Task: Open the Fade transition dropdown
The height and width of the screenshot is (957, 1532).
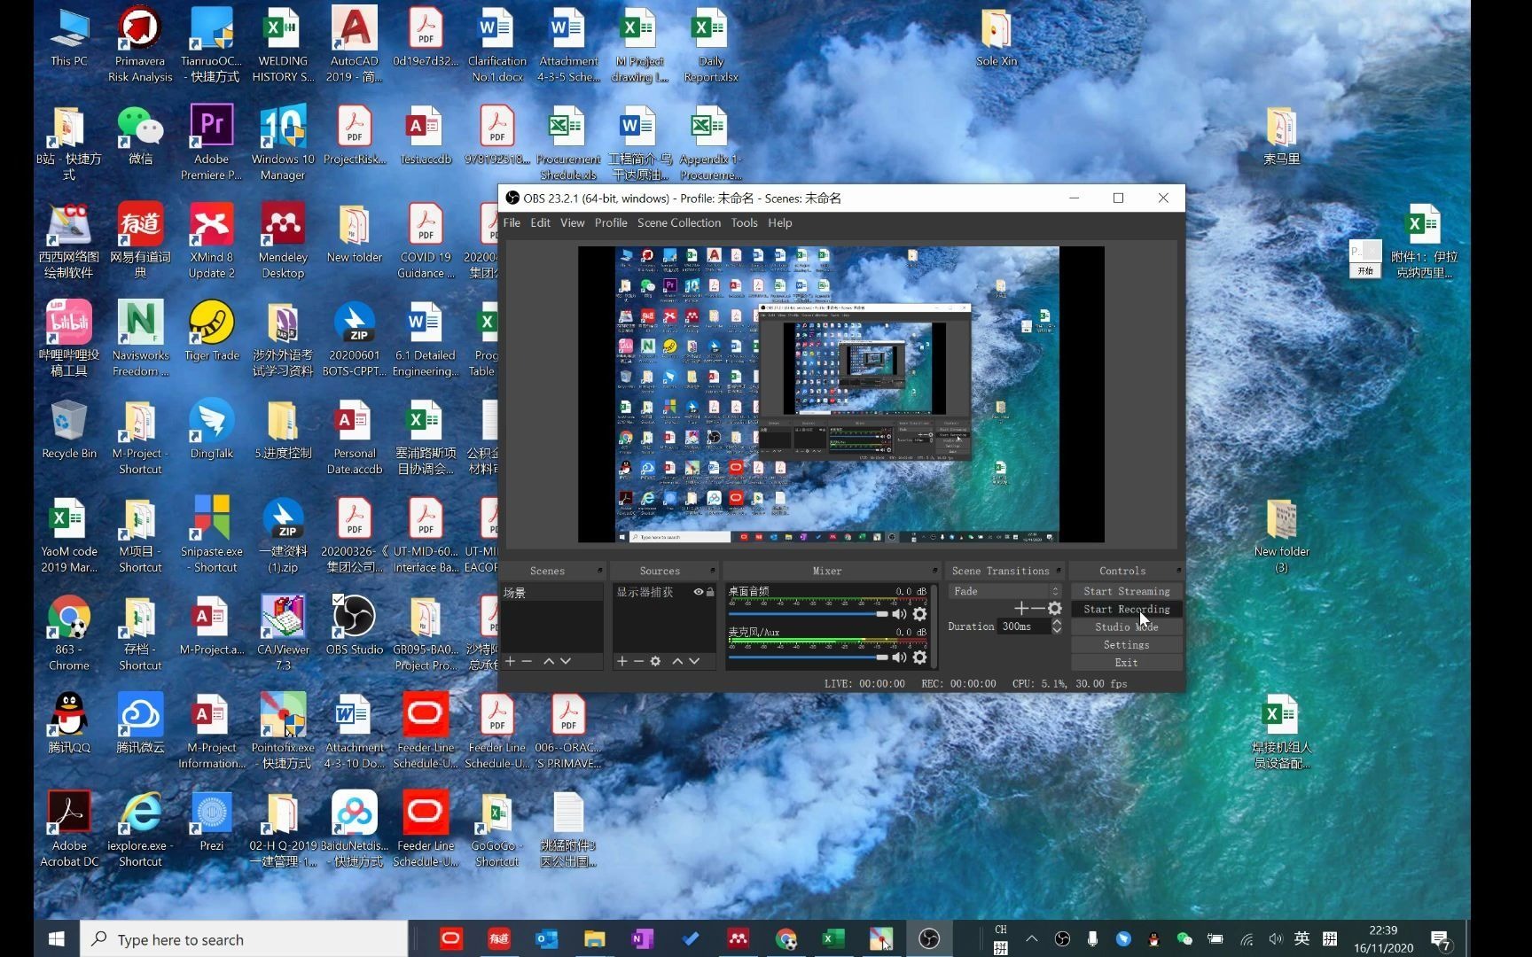Action: pyautogui.click(x=1004, y=591)
